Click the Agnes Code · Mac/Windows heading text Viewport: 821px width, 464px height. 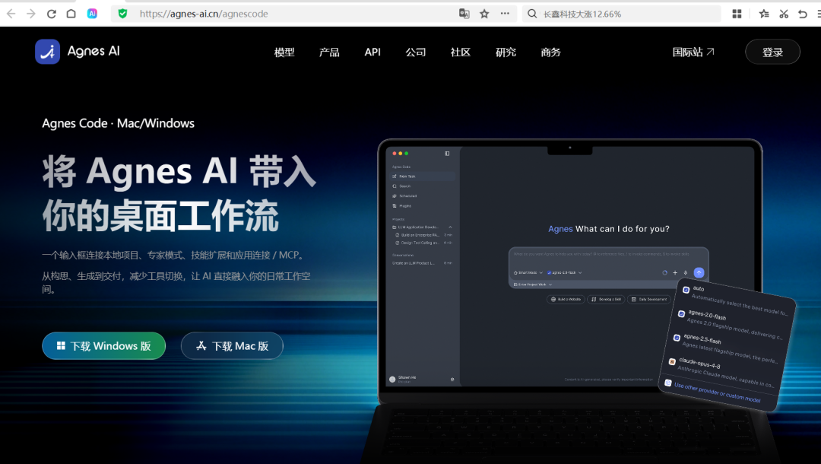119,123
